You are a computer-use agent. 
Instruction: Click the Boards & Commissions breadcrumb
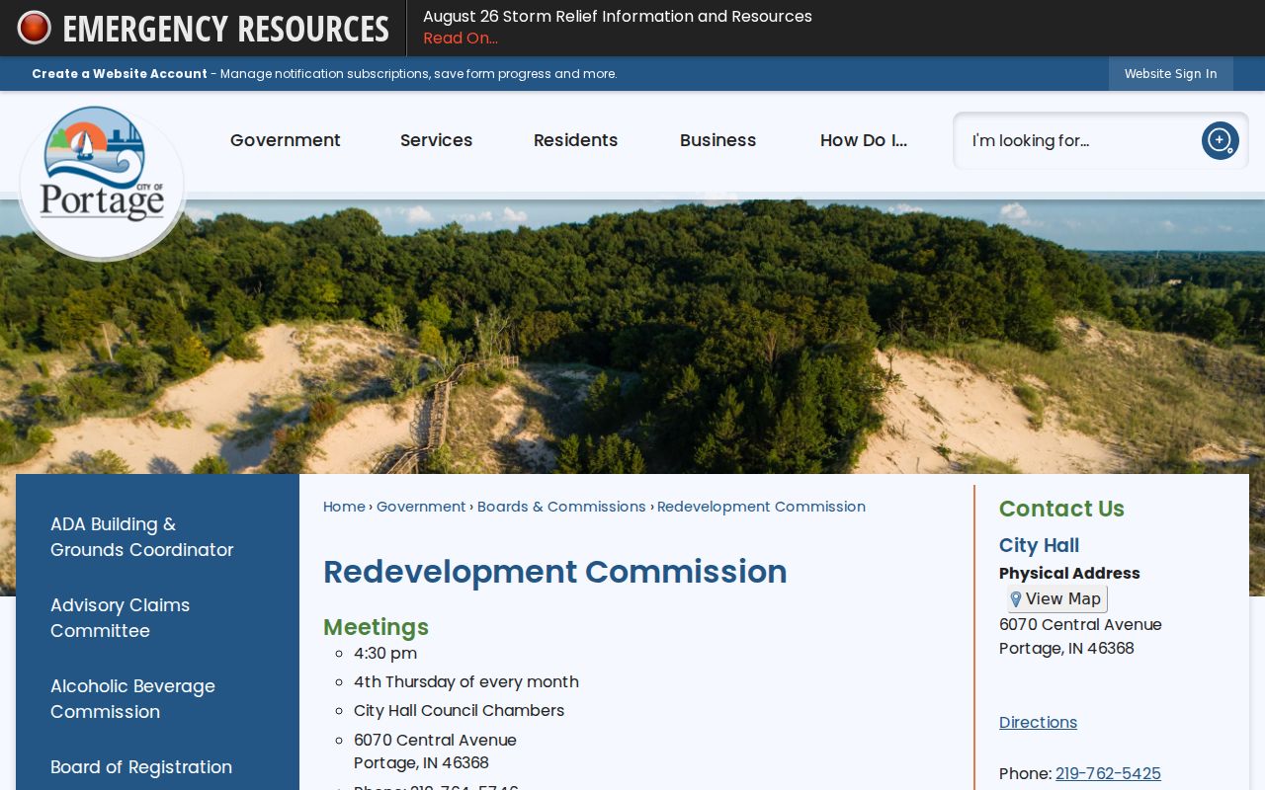pyautogui.click(x=561, y=507)
